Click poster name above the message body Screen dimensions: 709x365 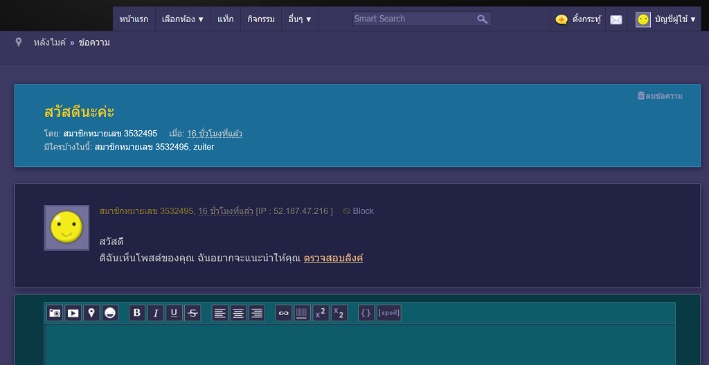pos(147,211)
